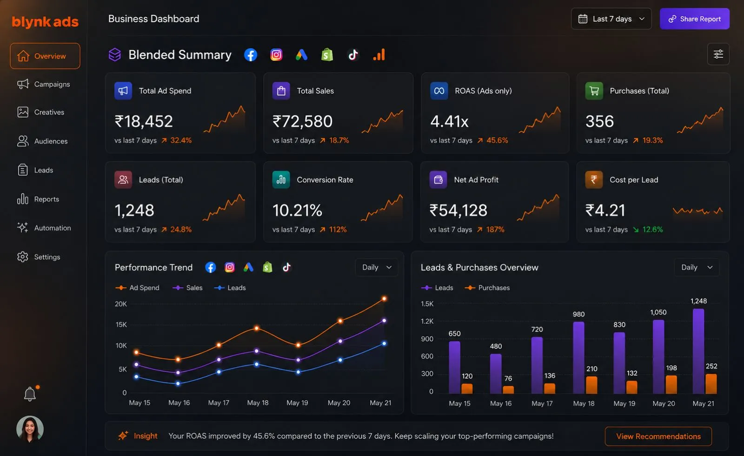
Task: Click the 4.41x ROAS value
Action: tap(449, 121)
